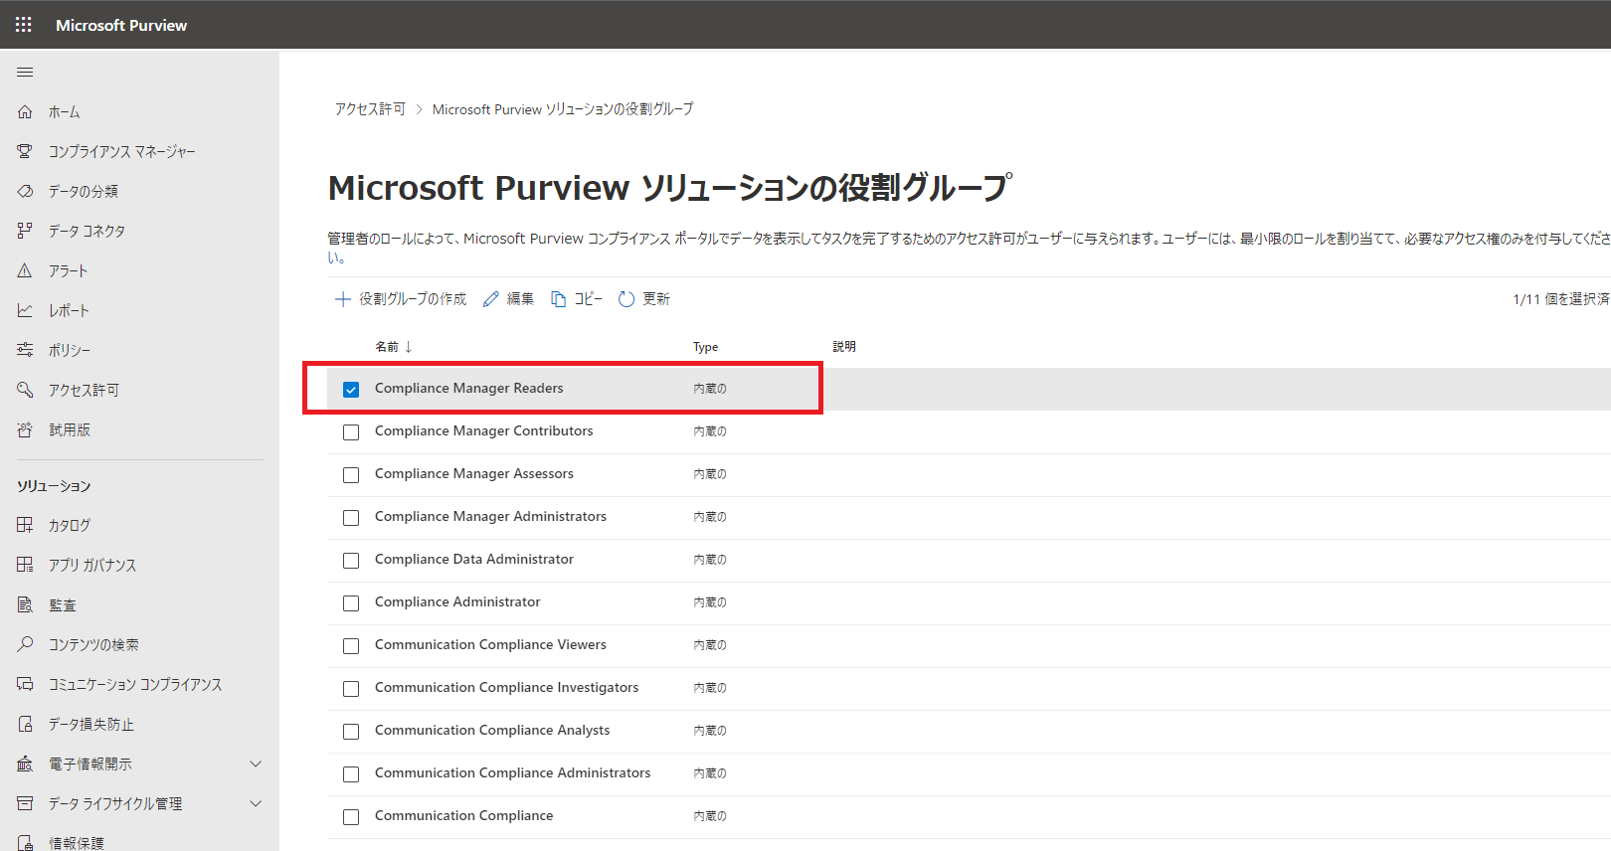Image resolution: width=1611 pixels, height=851 pixels.
Task: Click the アクセス許可 key icon
Action: 25,390
